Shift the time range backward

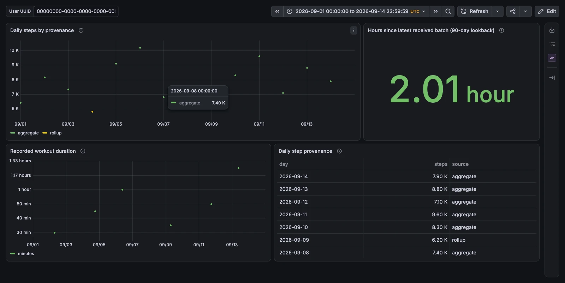(277, 11)
